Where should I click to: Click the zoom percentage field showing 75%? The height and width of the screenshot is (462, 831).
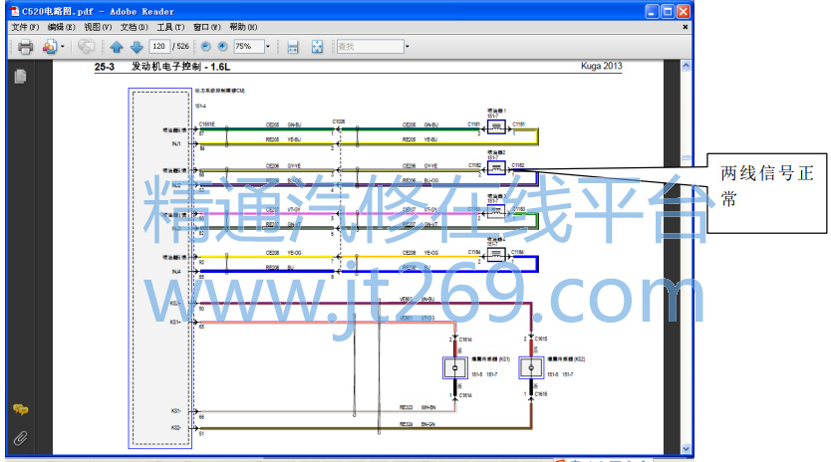(248, 47)
